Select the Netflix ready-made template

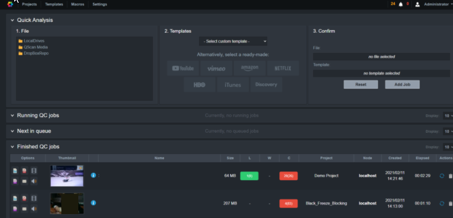283,68
